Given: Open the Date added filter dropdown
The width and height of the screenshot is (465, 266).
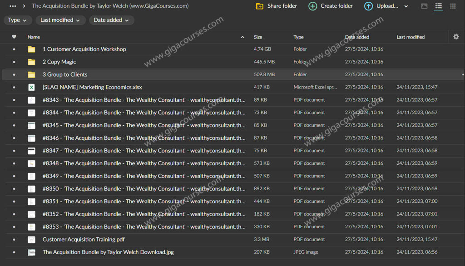Looking at the screenshot, I should (x=111, y=20).
